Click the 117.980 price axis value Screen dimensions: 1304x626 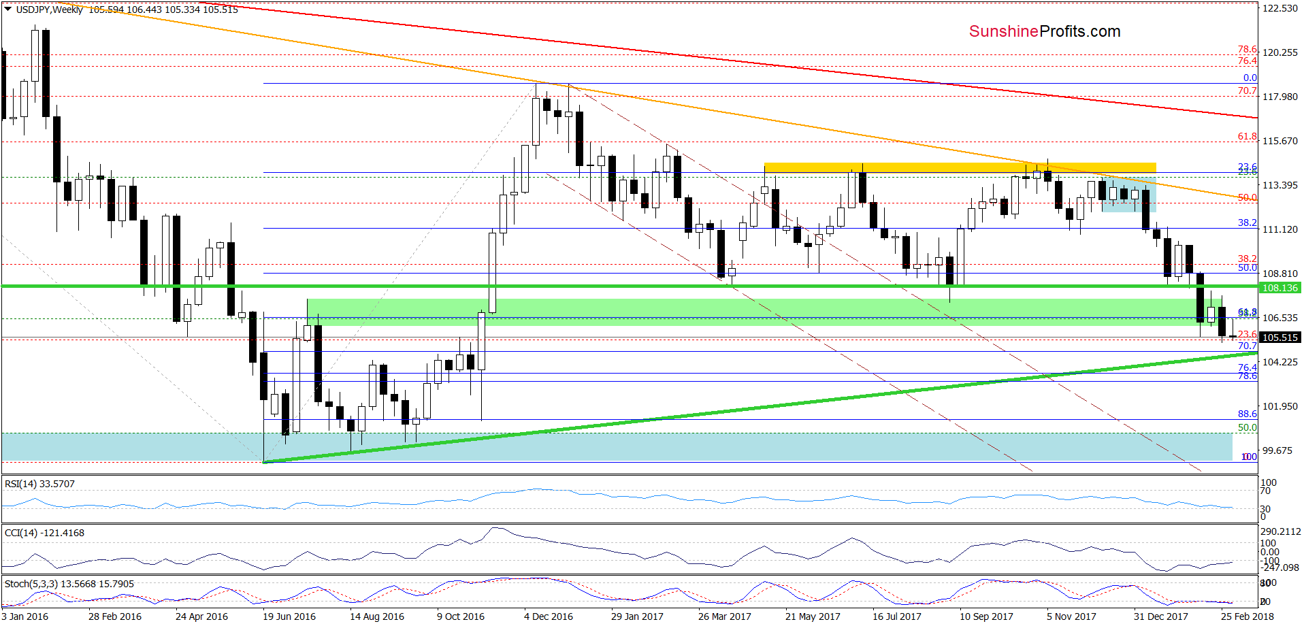click(x=1280, y=97)
